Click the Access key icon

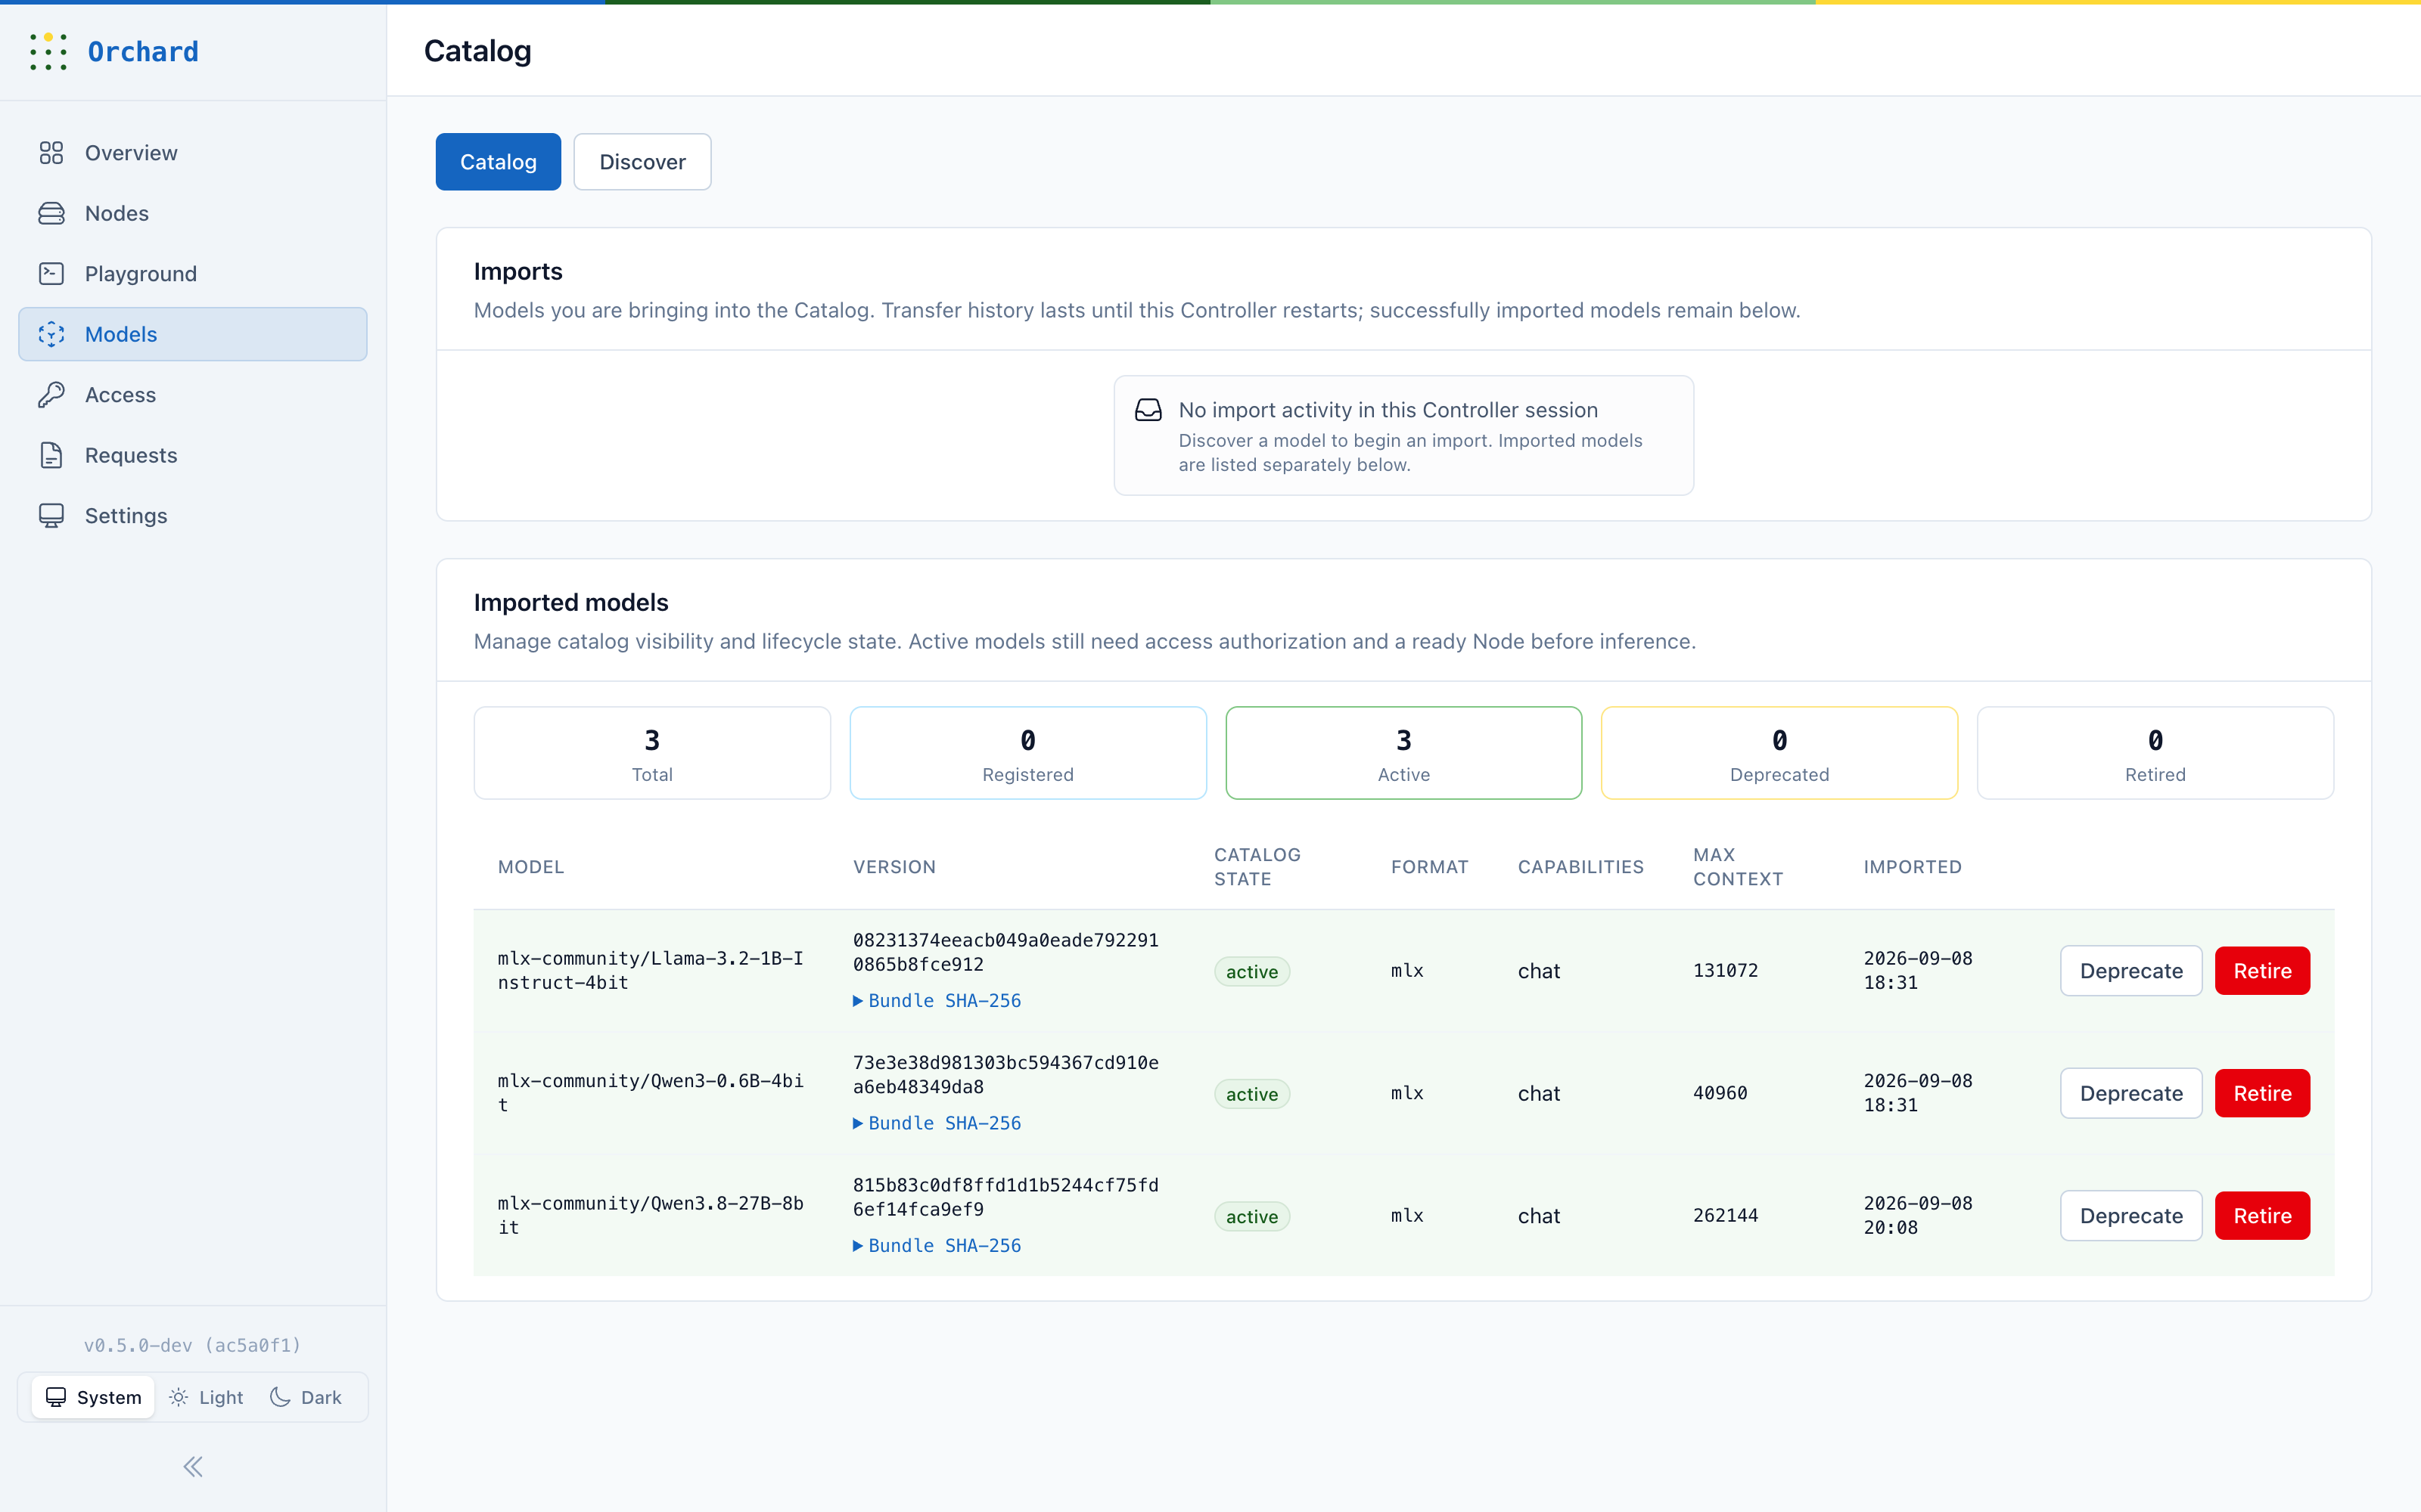click(51, 395)
